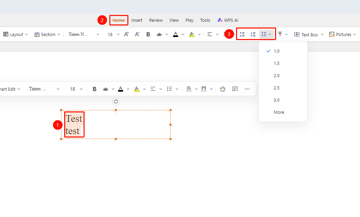The image size is (360, 217).
Task: Toggle Bold in the floating toolbar
Action: coord(94,89)
